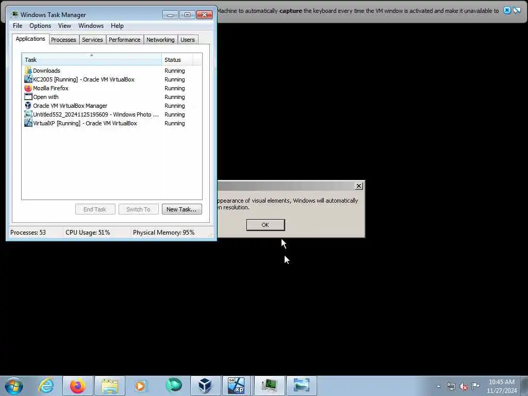Maximize the Windows Task Manager window

pos(187,14)
